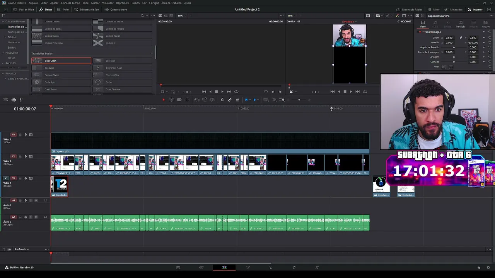The width and height of the screenshot is (495, 278).
Task: Select the Block Glitch transition
Action: (x=61, y=61)
